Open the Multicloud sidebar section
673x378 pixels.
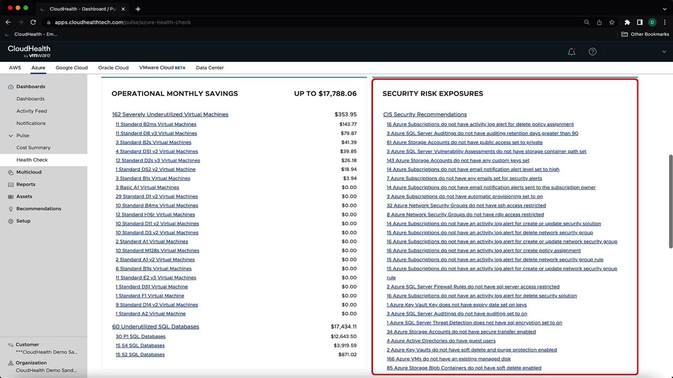click(x=29, y=172)
